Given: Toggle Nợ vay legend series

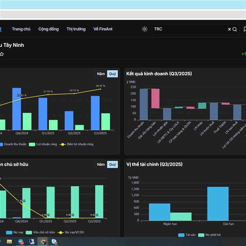Looking at the screenshot, I should [x=15, y=232].
